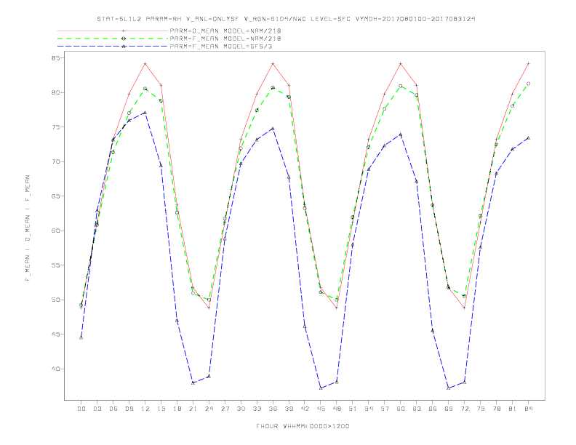
Task: Click x-axis tick label 54
Action: pyautogui.click(x=369, y=409)
